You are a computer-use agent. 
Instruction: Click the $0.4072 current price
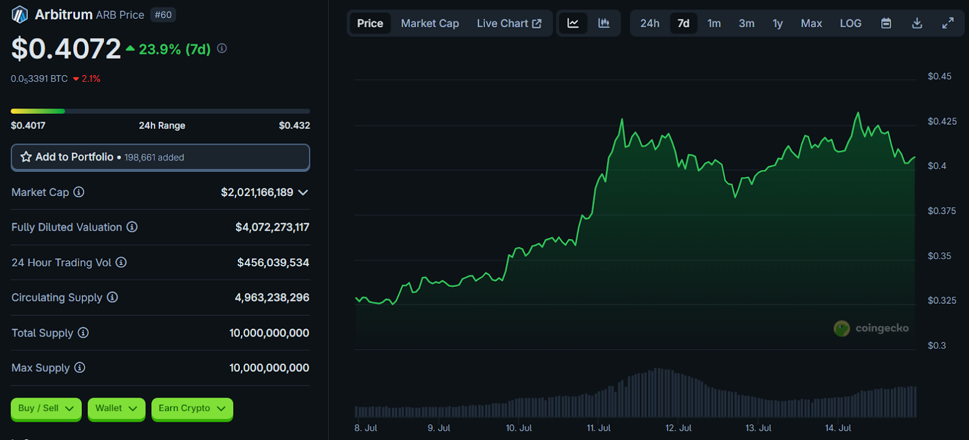pos(66,48)
